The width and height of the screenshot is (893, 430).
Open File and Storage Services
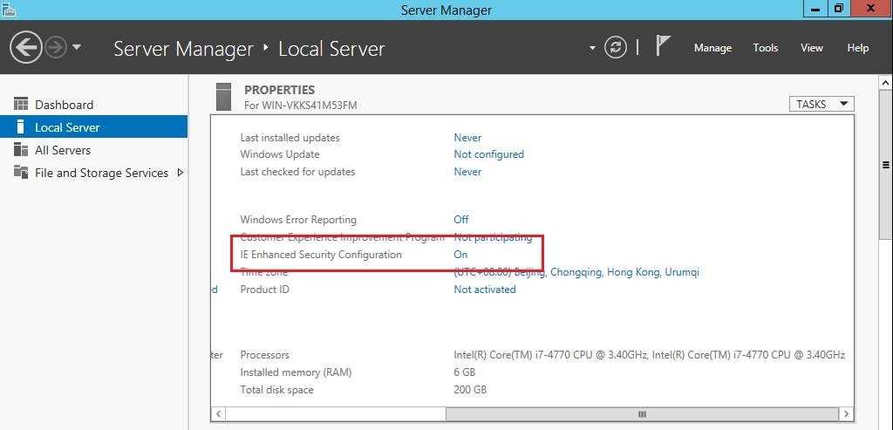pyautogui.click(x=101, y=173)
